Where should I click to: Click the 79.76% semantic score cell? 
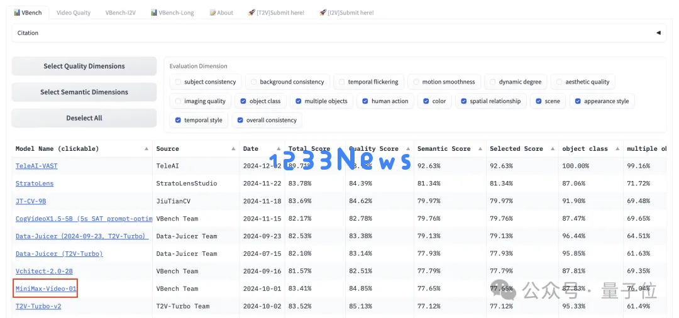[429, 219]
